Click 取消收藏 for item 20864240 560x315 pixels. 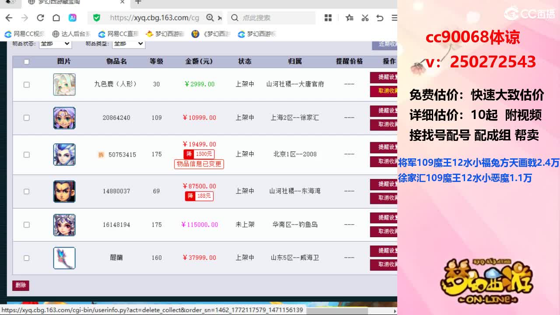(384, 125)
